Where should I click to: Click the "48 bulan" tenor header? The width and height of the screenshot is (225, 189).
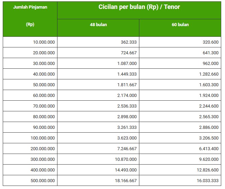coord(98,25)
